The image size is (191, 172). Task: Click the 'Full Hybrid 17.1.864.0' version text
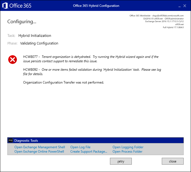point(173,27)
